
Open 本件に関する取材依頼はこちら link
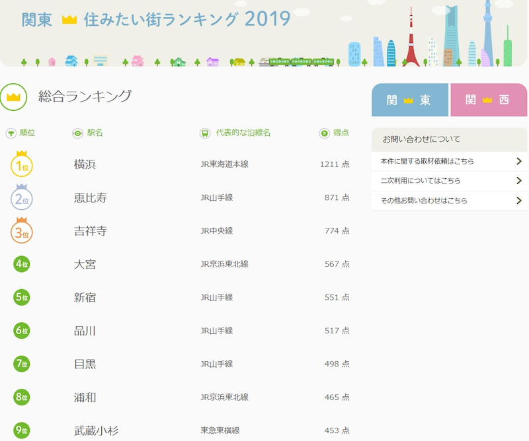(x=427, y=161)
